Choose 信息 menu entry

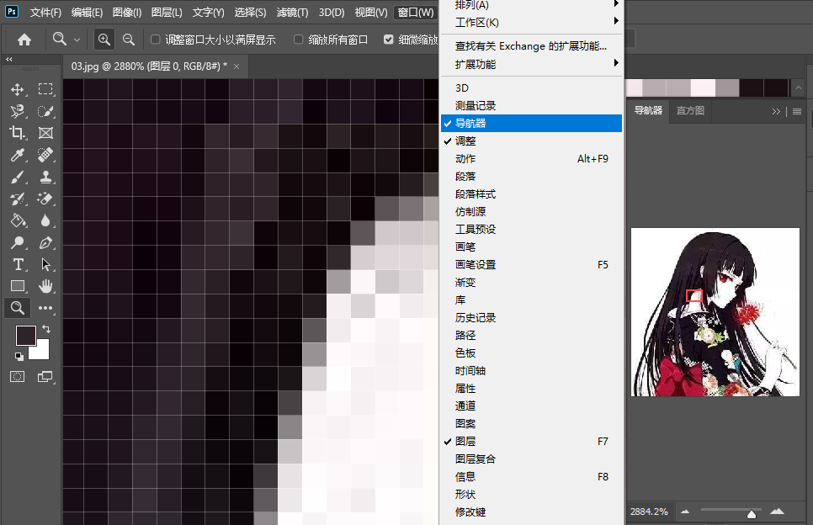tap(531, 476)
